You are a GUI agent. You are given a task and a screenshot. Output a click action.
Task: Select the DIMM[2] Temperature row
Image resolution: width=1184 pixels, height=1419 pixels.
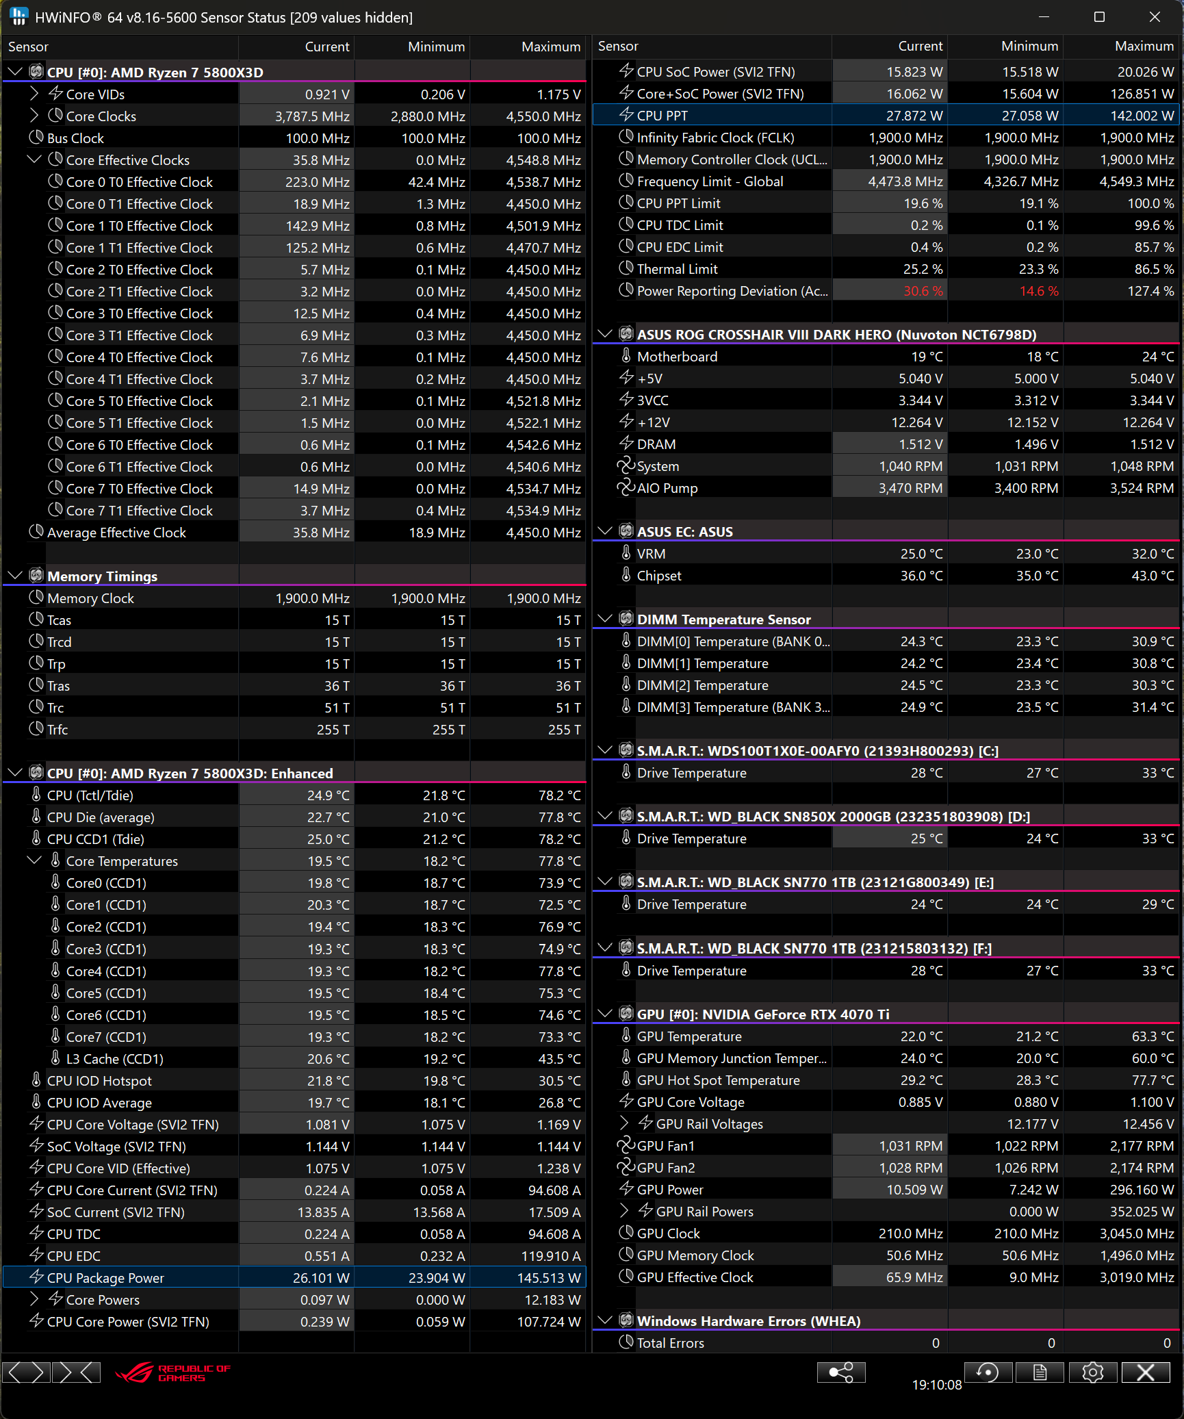[886, 685]
